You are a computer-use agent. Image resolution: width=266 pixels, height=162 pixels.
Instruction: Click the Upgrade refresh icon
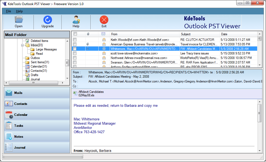[x=48, y=19]
